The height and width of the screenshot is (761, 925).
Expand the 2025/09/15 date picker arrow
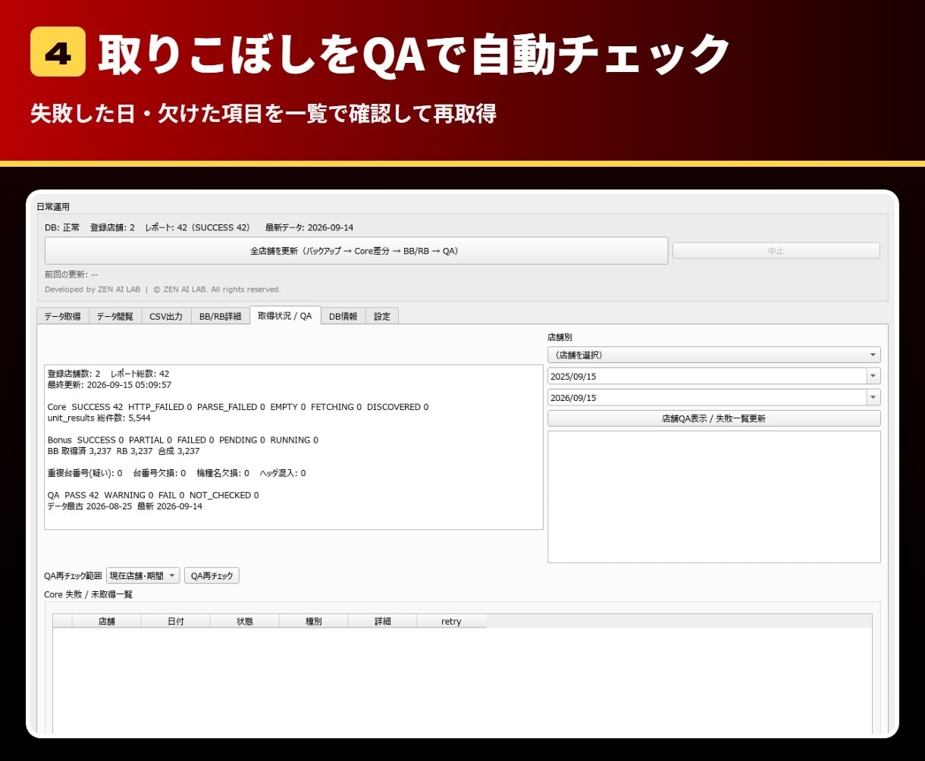click(x=873, y=376)
